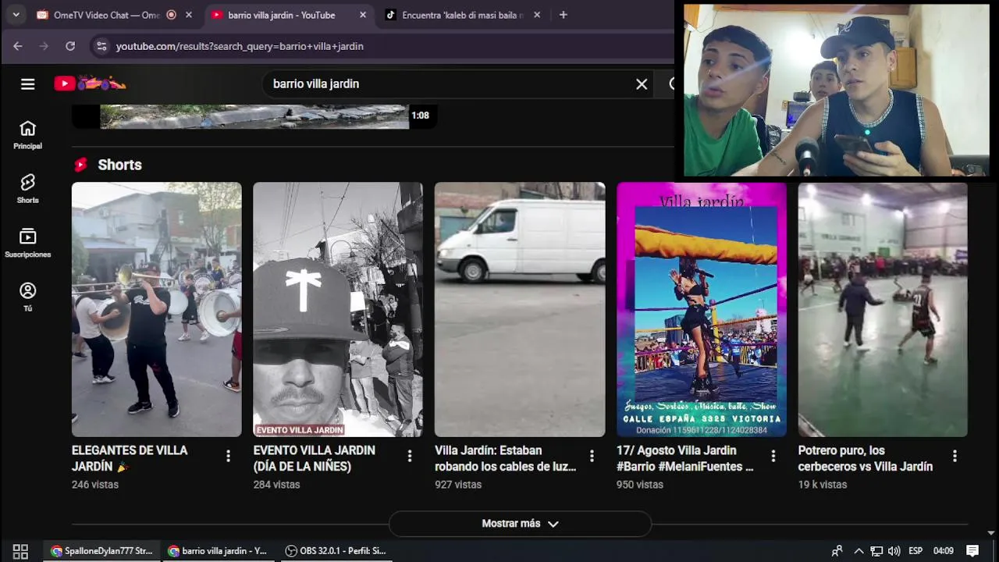This screenshot has height=562, width=999.
Task: Open OBS 32.0.1 taskbar window
Action: tap(336, 551)
